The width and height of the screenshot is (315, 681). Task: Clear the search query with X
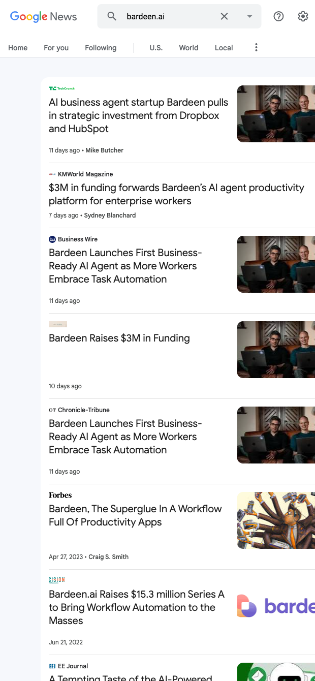click(x=224, y=16)
